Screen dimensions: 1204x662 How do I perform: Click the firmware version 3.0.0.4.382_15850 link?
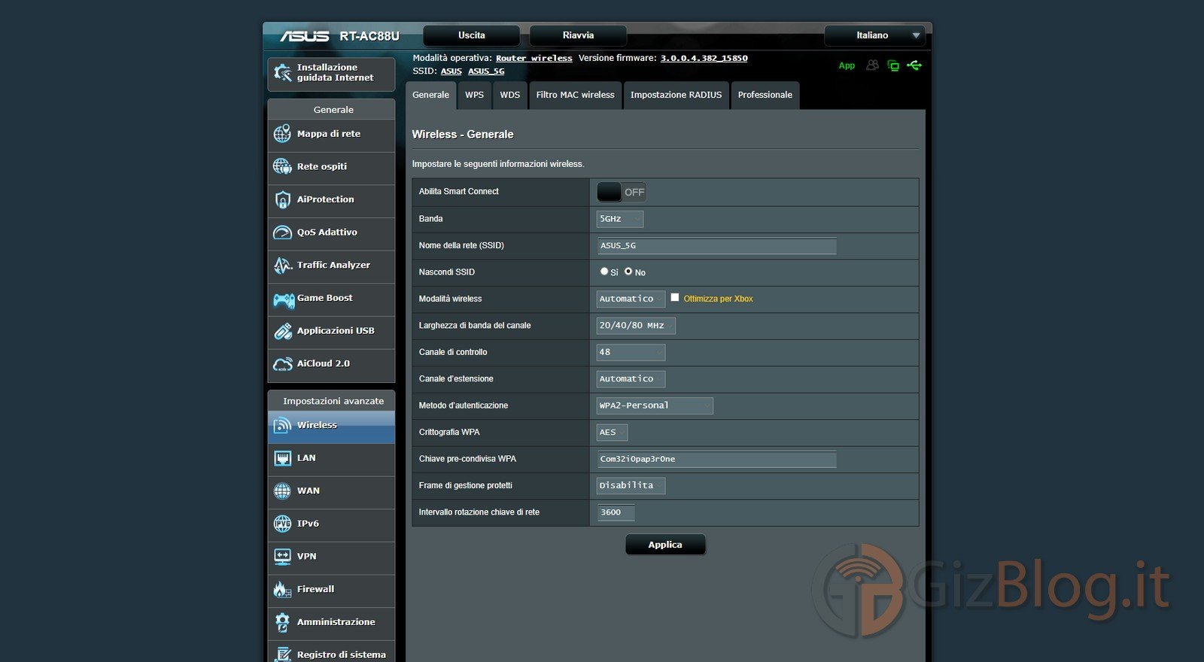click(x=704, y=58)
